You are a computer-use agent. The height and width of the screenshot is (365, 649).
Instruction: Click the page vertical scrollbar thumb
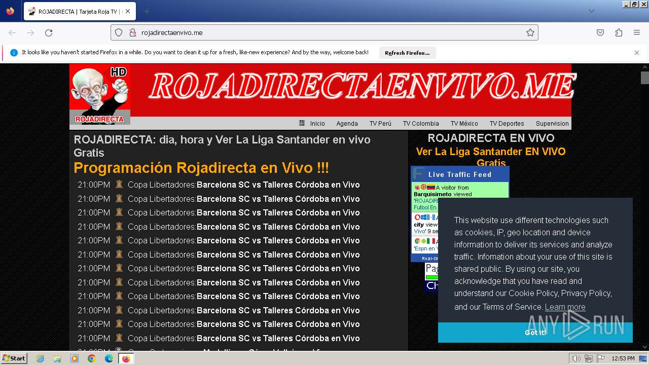(x=645, y=78)
